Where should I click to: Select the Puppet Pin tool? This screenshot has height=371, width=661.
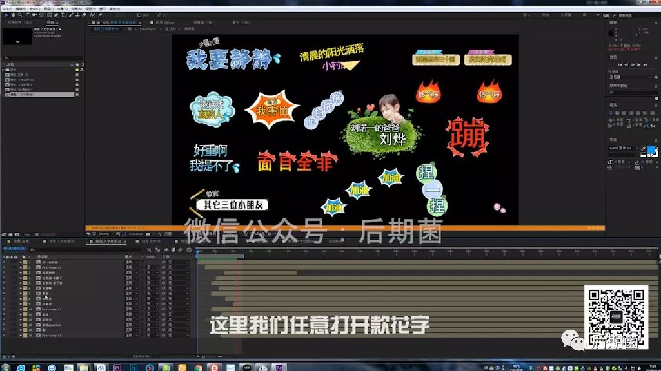(x=100, y=15)
